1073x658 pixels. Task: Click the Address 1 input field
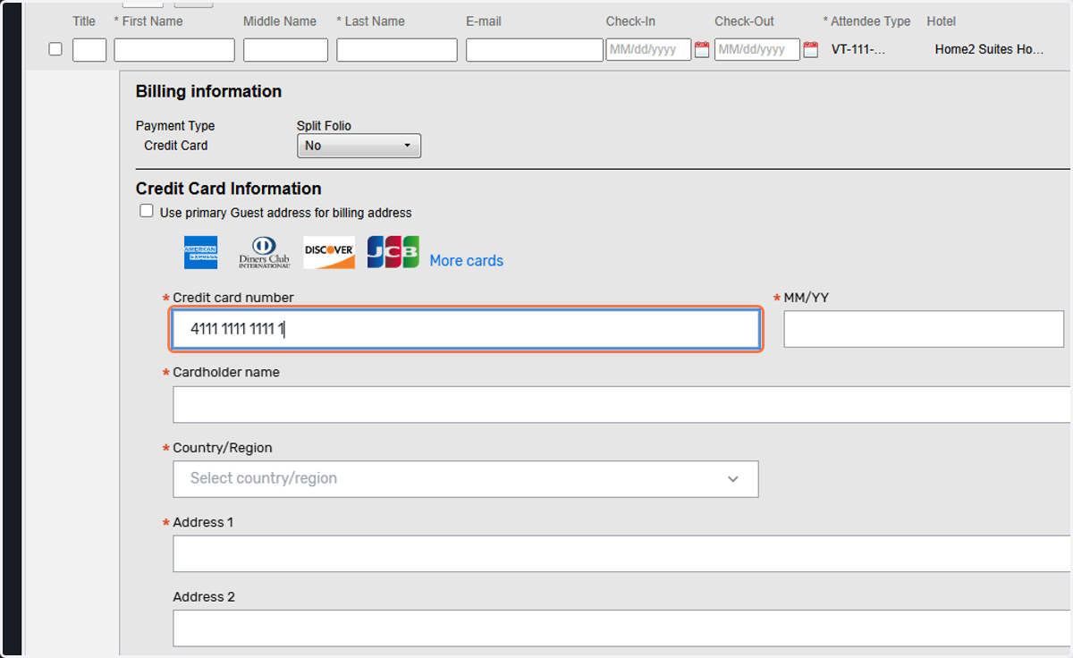tap(622, 553)
